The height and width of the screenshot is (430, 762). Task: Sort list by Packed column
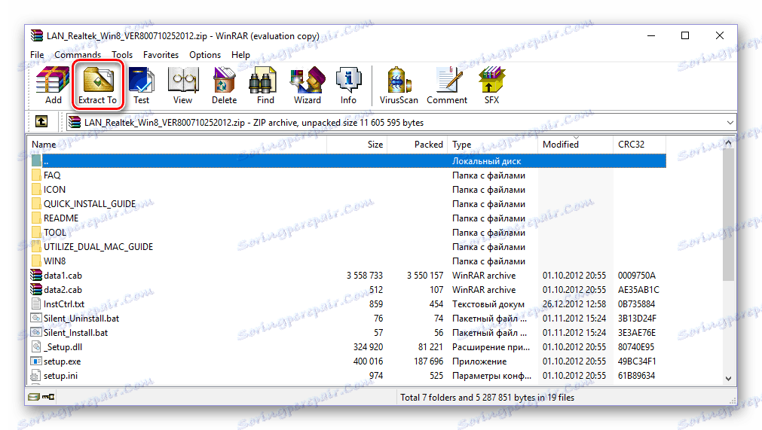coord(418,144)
